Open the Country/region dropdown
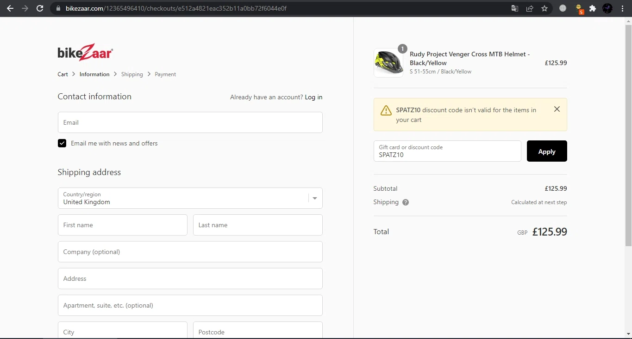This screenshot has height=339, width=632. point(190,198)
